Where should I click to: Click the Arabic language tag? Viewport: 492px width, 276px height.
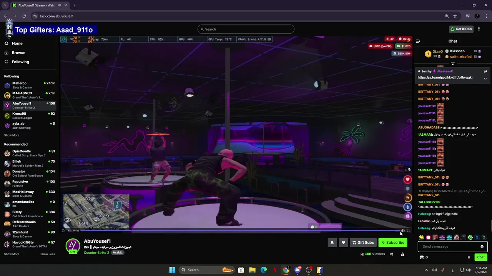coord(118,253)
